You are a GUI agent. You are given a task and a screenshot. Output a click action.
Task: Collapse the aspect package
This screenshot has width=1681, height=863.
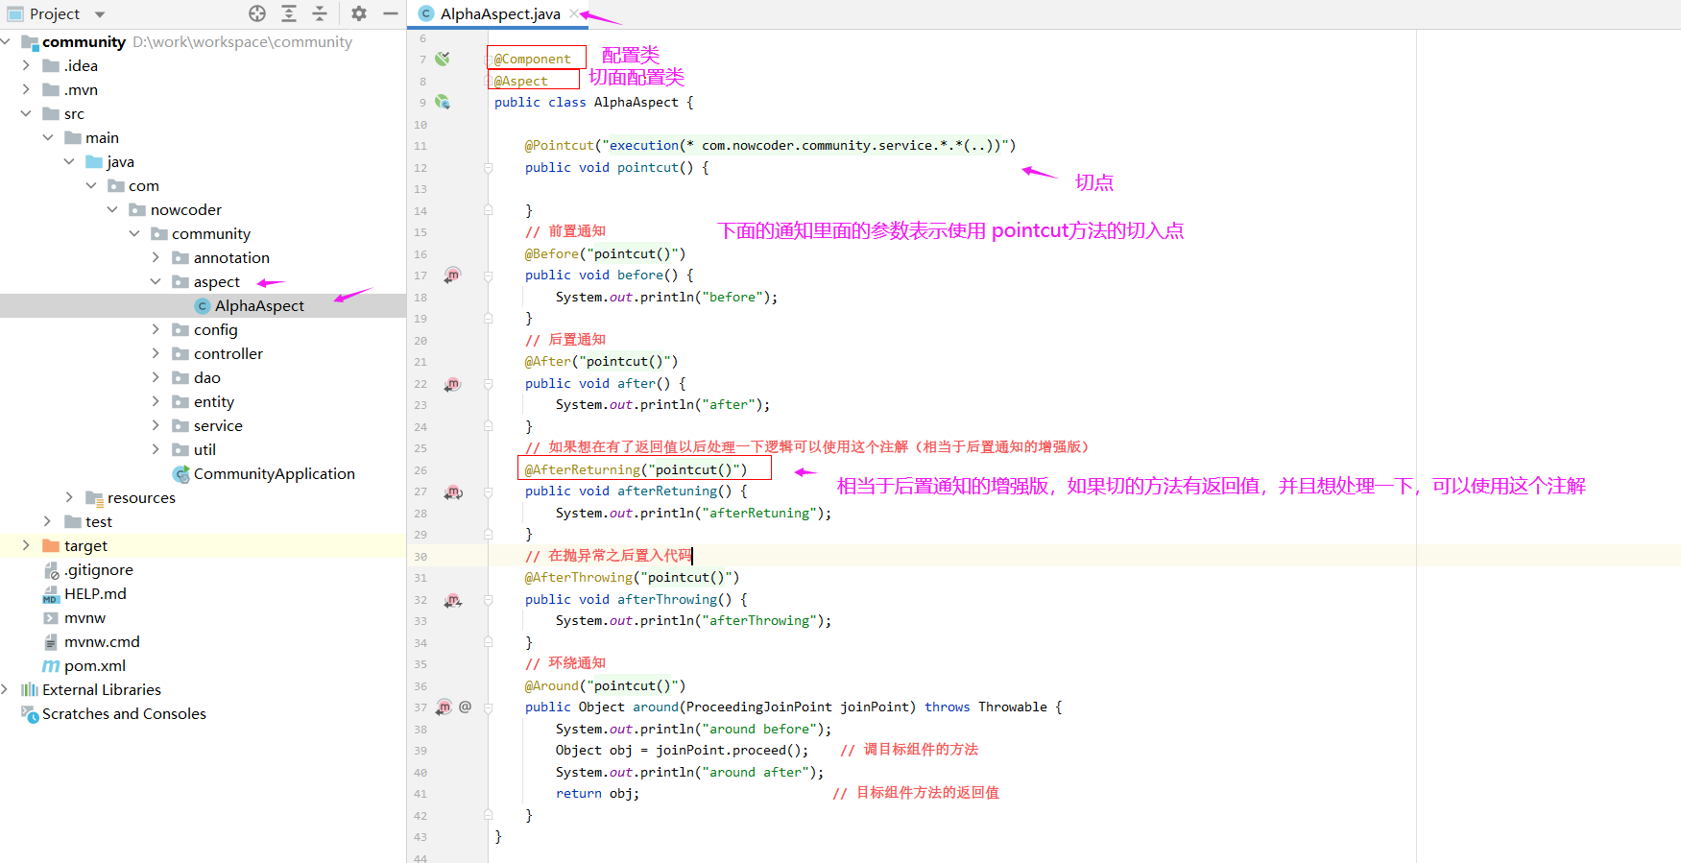click(156, 281)
